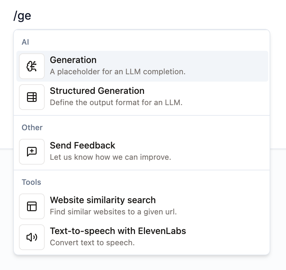Viewport: 286px width, 270px height.
Task: Click the speaker icon for Text-to-speech
Action: coord(32,237)
